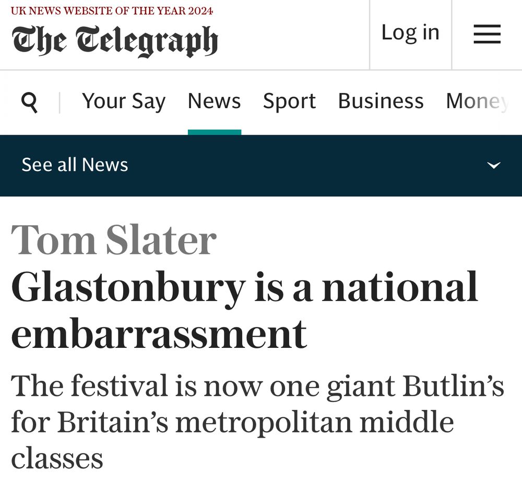Click the Glastonbury national embarrassment headline
Screen dimensions: 522x481
[245, 310]
